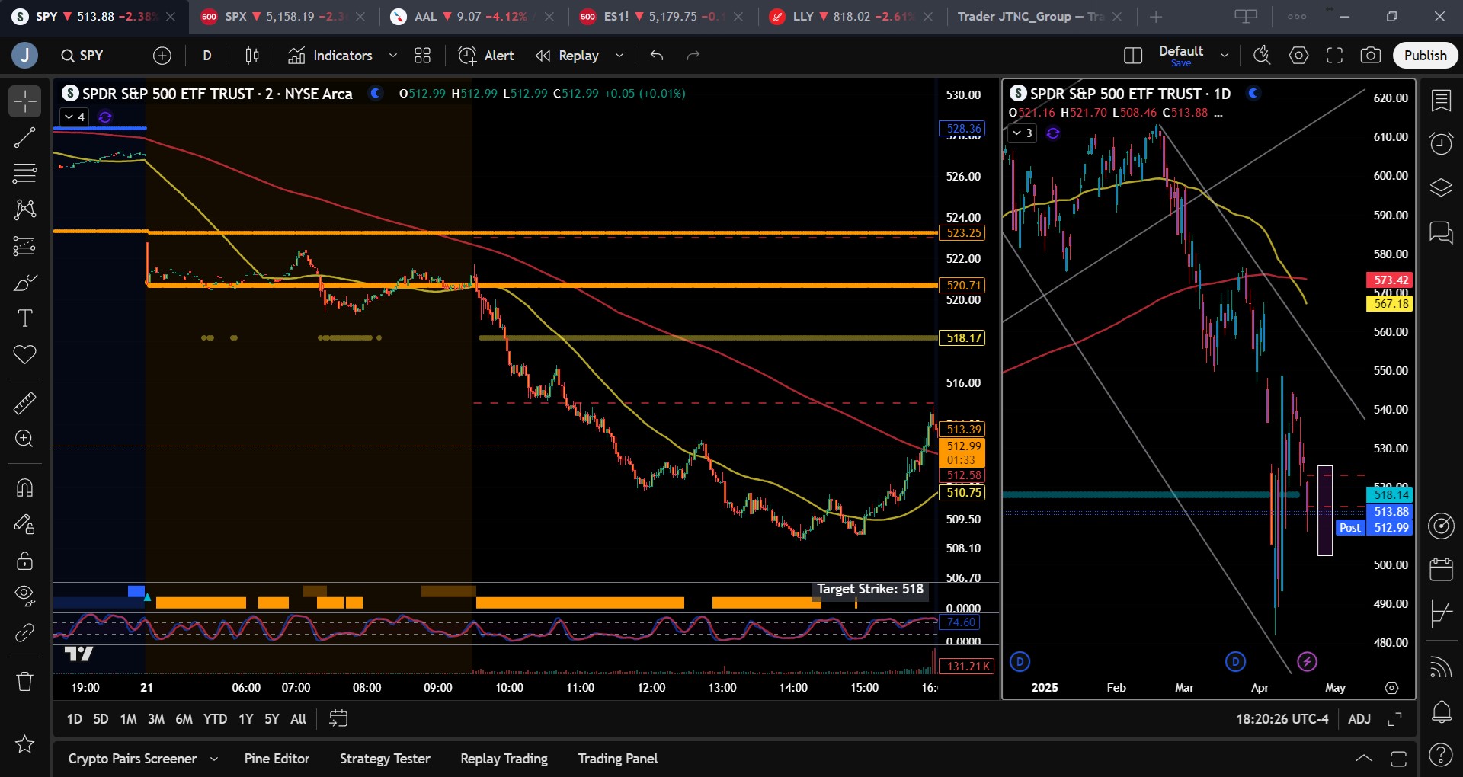Expand the Crypto Pairs Screener dropdown
Viewport: 1463px width, 777px height.
point(214,759)
